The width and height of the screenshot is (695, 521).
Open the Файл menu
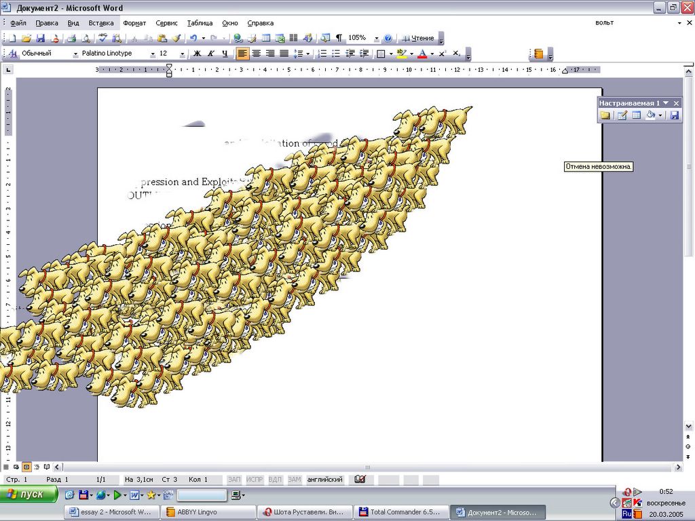[x=18, y=23]
